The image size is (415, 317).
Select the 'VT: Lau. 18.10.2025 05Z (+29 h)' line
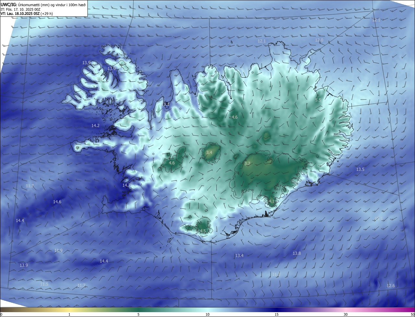[27, 14]
